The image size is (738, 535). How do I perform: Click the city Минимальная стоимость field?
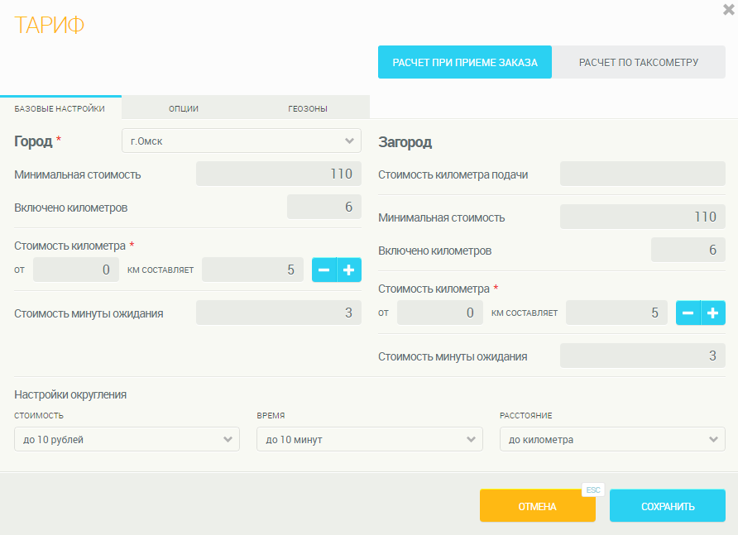tap(278, 174)
